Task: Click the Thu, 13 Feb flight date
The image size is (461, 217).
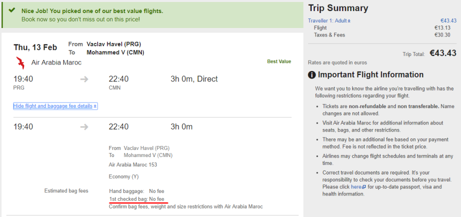Action: [x=36, y=47]
